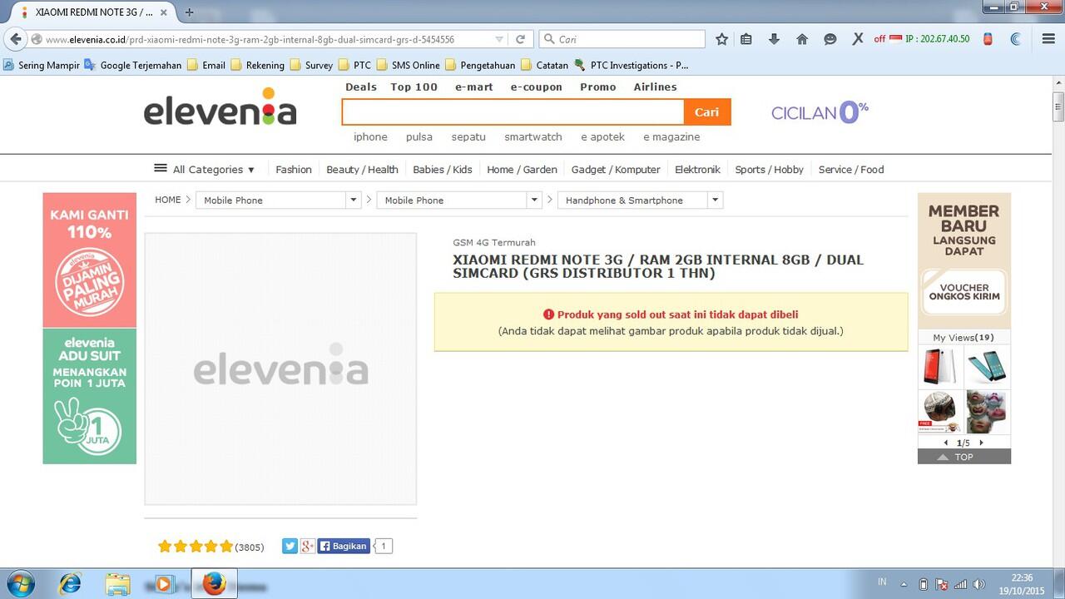Click smartwatch quick search link
The image size is (1065, 599).
pos(533,136)
